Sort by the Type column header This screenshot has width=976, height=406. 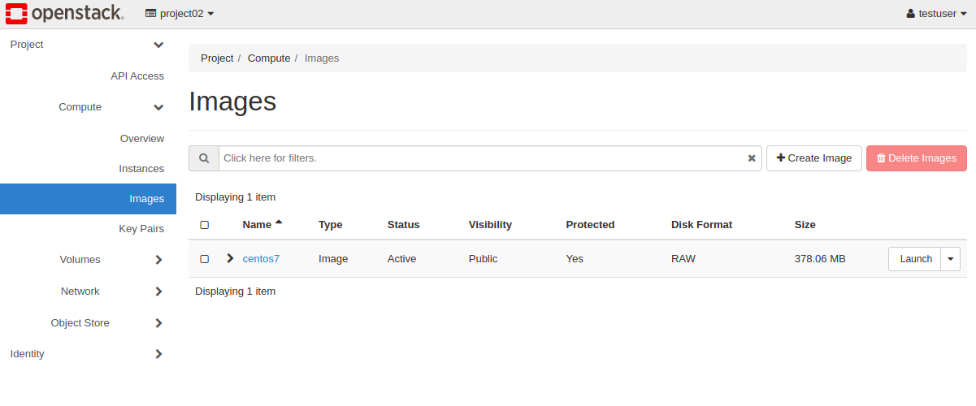point(331,225)
